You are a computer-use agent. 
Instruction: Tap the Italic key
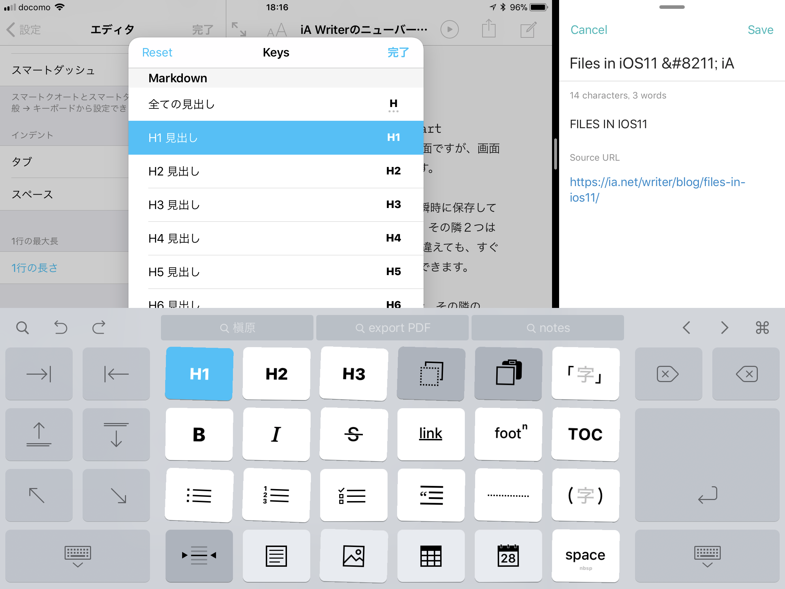click(x=276, y=435)
